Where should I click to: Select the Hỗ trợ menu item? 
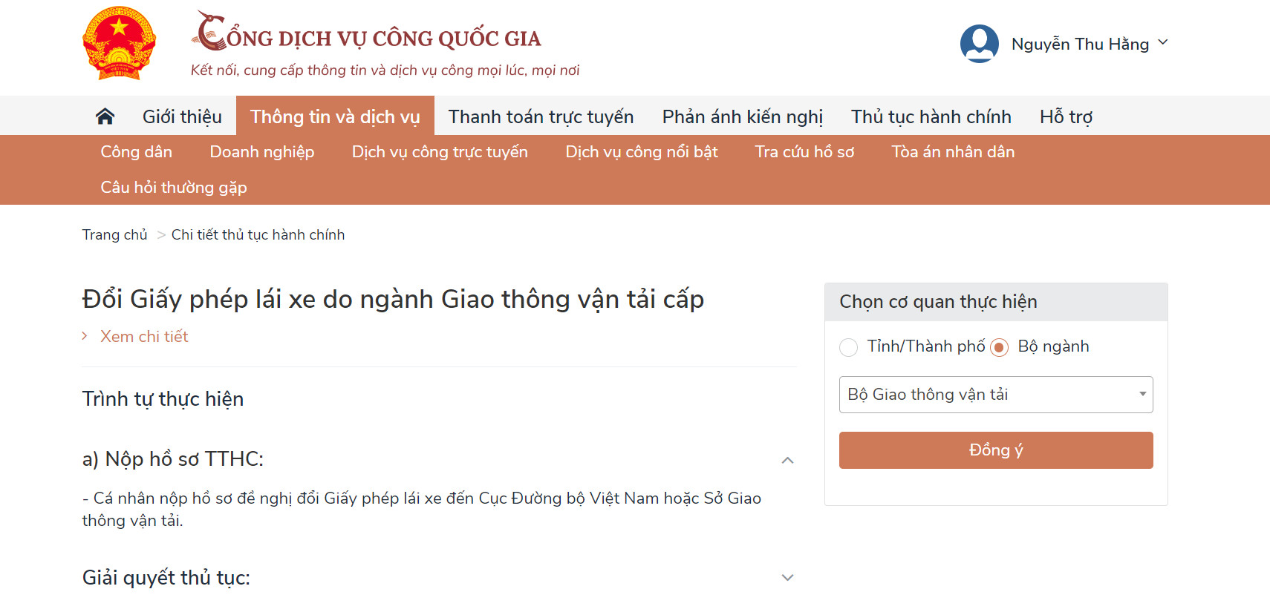[x=1066, y=116]
